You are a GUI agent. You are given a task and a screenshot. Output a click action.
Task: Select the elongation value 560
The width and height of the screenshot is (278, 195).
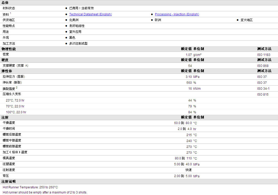pyautogui.click(x=189, y=83)
